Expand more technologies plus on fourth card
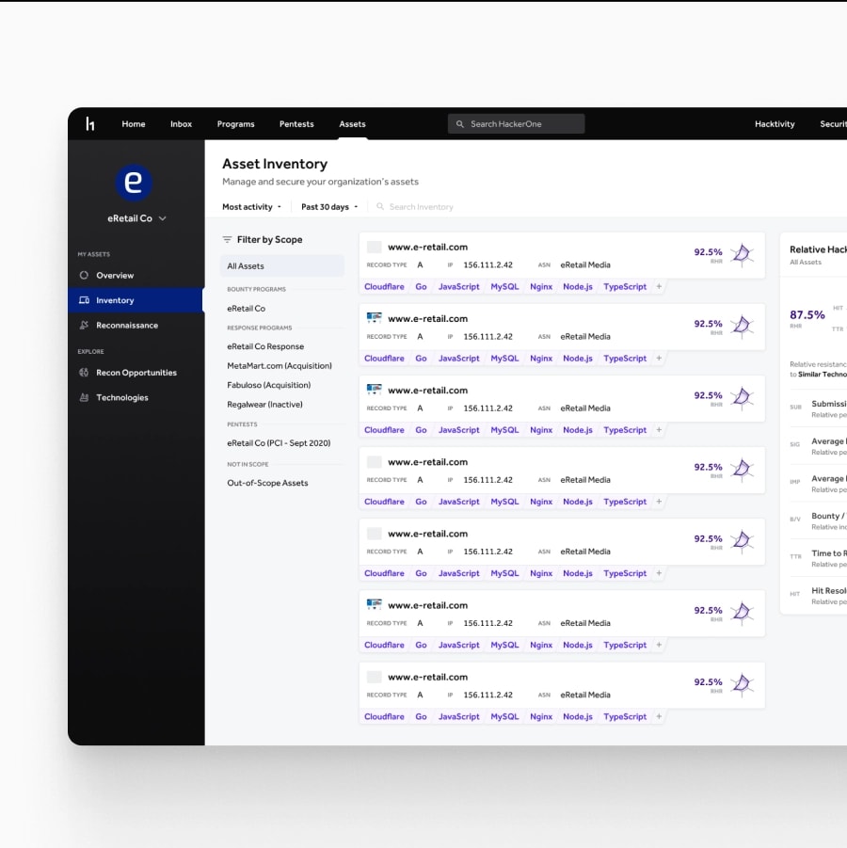This screenshot has width=847, height=848. pos(659,502)
